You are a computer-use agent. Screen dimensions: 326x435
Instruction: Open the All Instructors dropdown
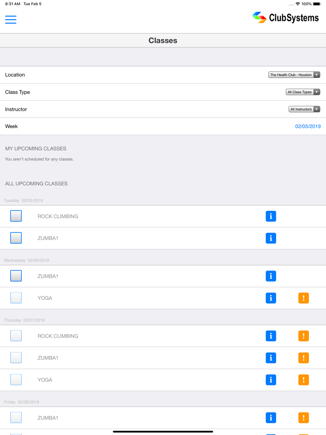pos(304,109)
